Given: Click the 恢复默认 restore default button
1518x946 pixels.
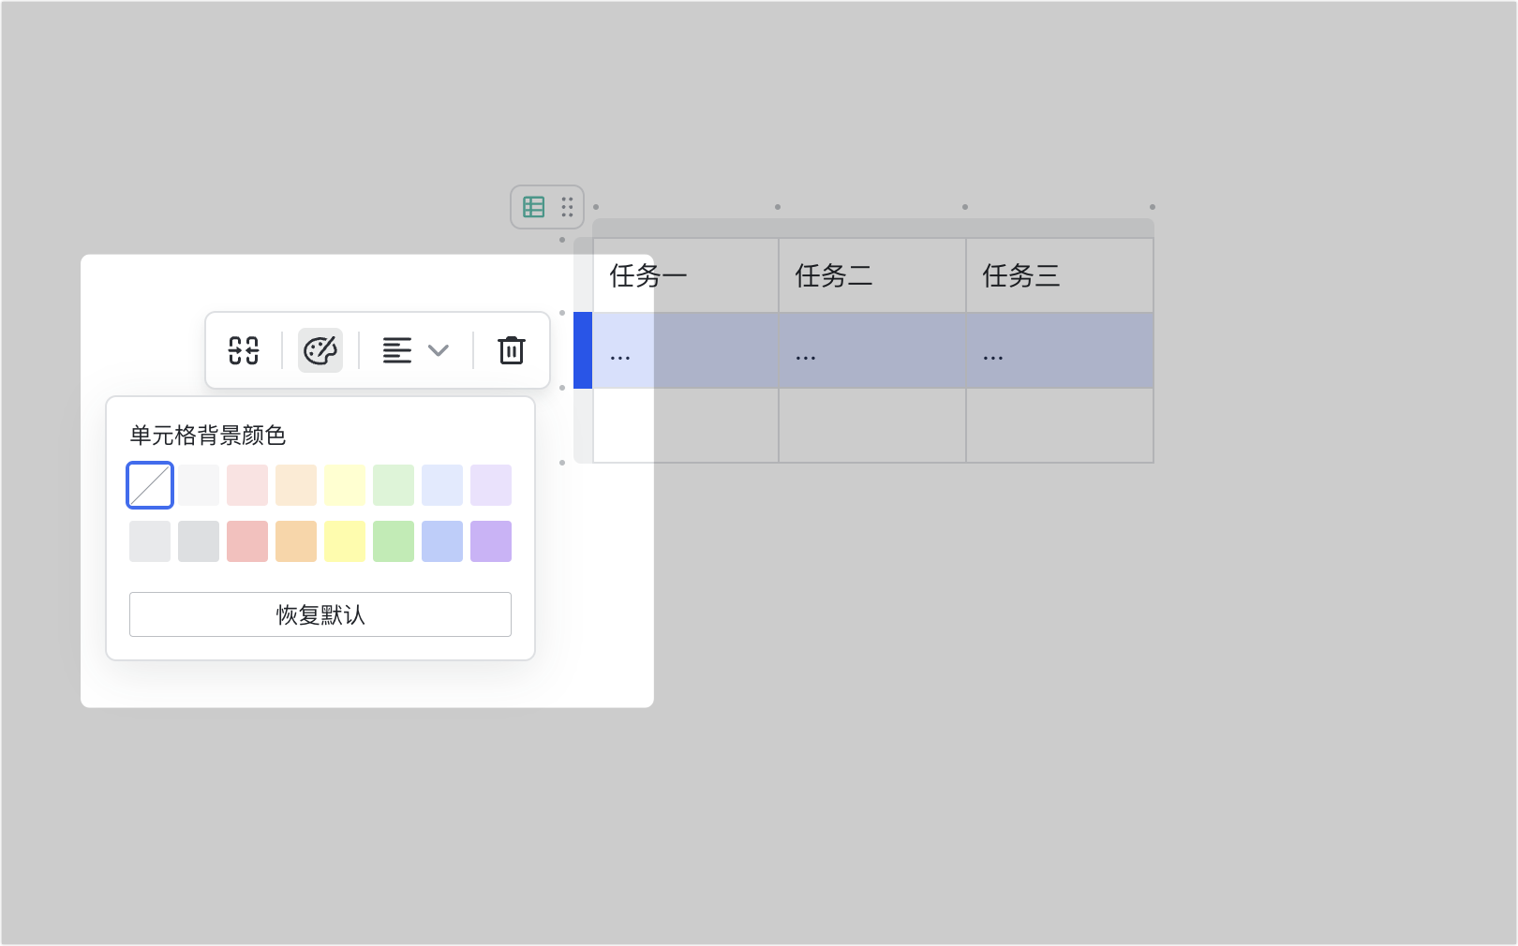Looking at the screenshot, I should (x=320, y=614).
